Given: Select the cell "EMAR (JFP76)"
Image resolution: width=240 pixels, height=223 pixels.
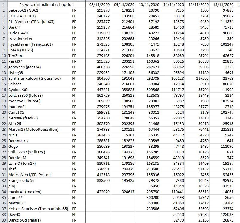Looking at the screenshot, I should [39, 50].
